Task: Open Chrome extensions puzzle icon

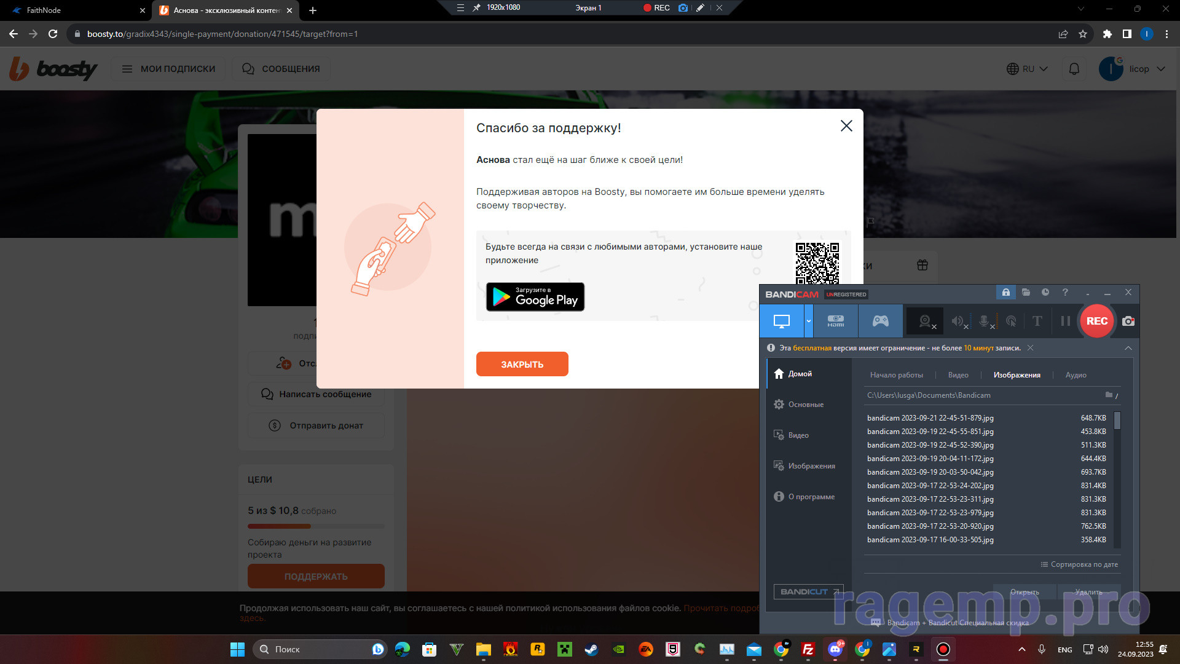Action: [1107, 34]
